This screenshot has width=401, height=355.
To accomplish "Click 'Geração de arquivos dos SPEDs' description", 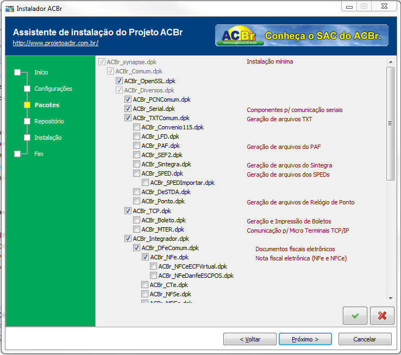I will pyautogui.click(x=288, y=175).
